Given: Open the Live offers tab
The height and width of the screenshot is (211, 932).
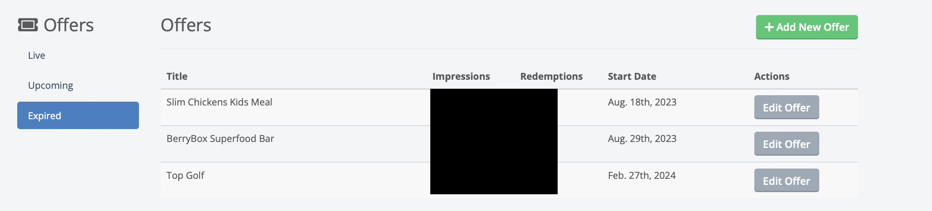Looking at the screenshot, I should [x=37, y=55].
